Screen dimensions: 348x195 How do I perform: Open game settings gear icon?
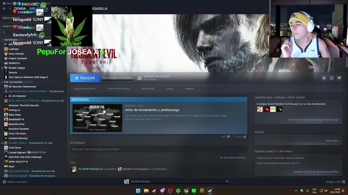click(x=324, y=78)
